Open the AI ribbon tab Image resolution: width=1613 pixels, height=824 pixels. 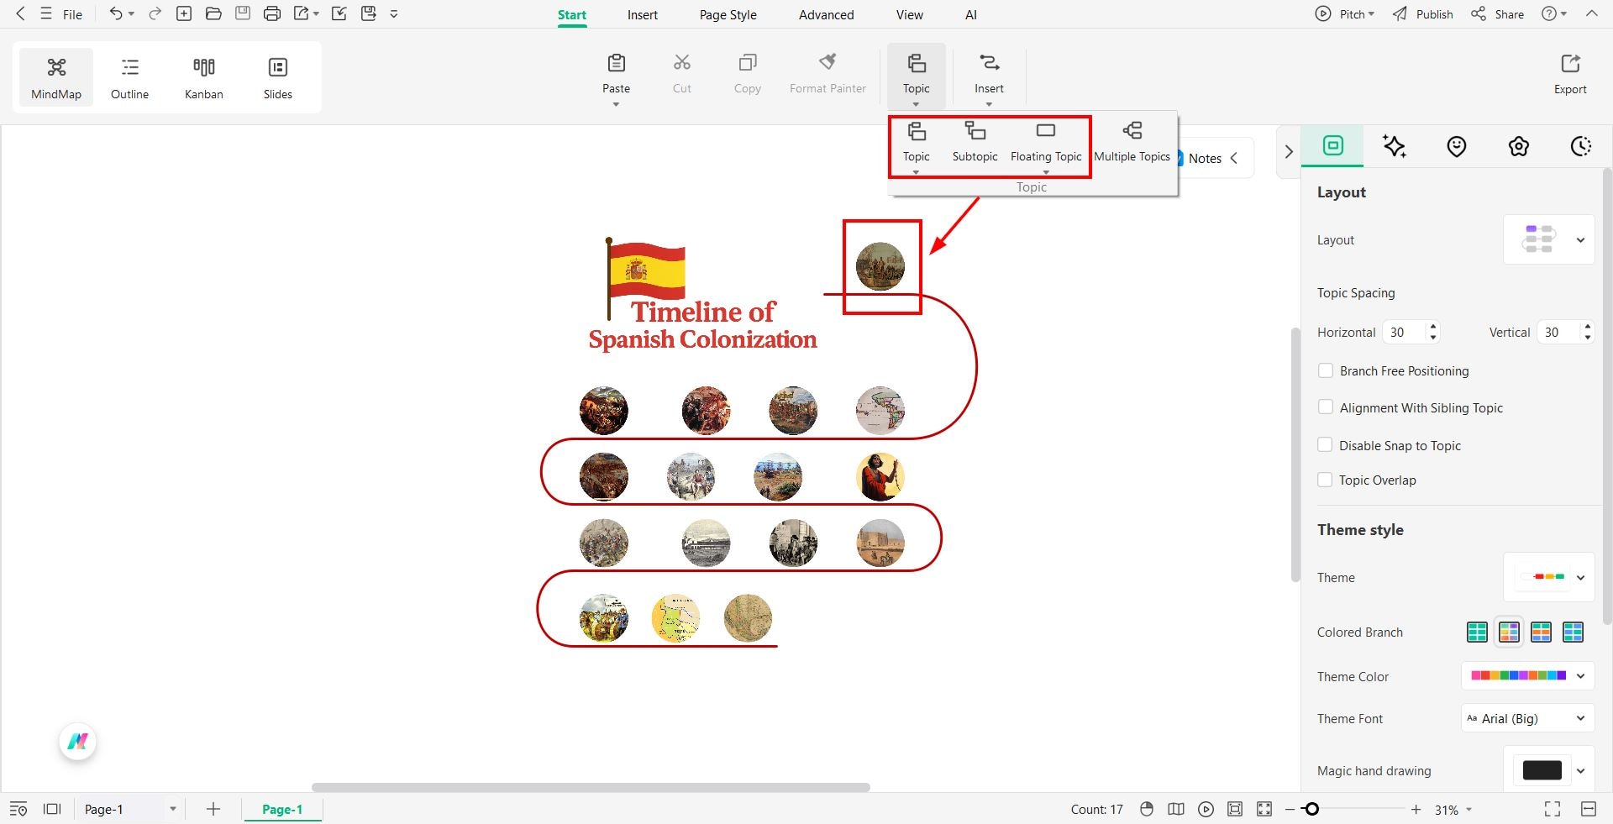point(971,14)
